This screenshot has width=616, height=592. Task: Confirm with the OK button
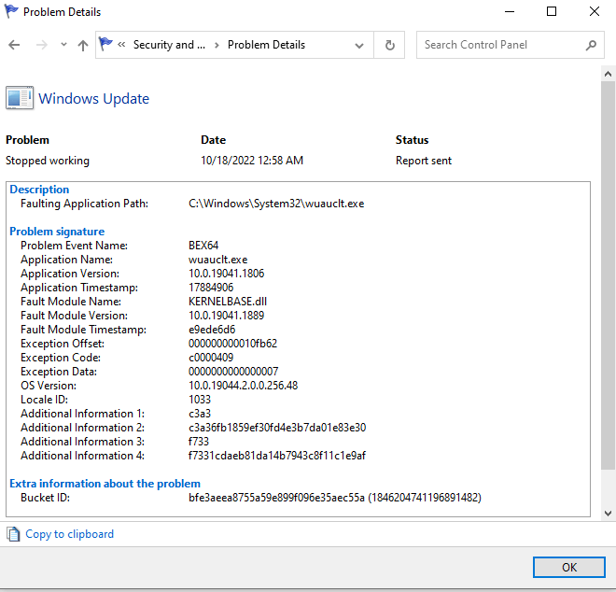pos(568,567)
